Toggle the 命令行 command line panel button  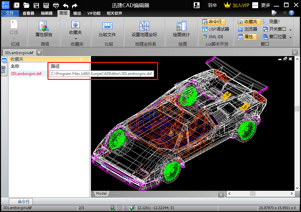(x=213, y=22)
